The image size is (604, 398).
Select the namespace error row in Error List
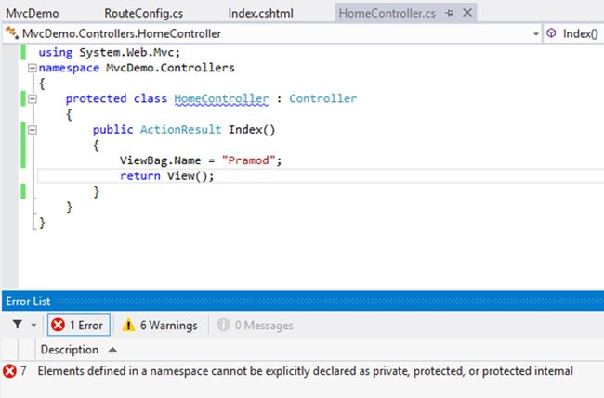(x=302, y=371)
